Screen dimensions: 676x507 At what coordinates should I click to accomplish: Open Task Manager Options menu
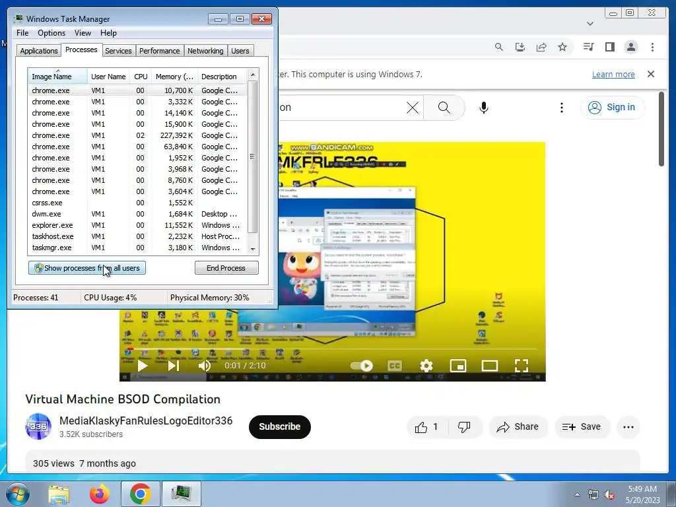pos(51,33)
